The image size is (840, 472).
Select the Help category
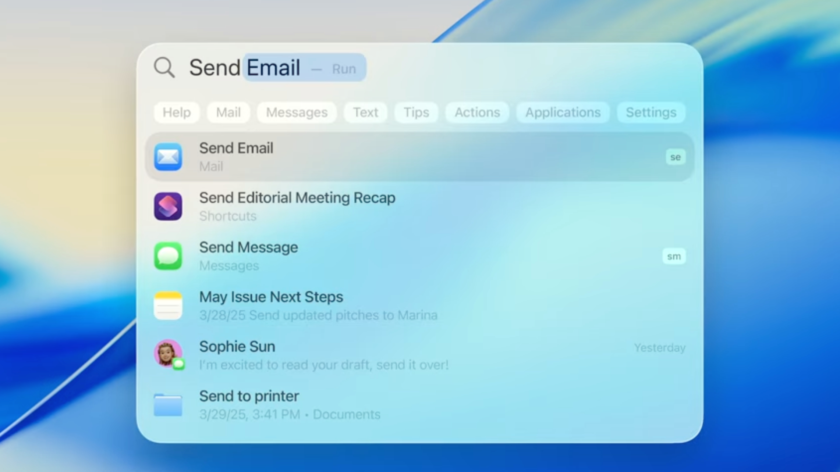tap(177, 112)
